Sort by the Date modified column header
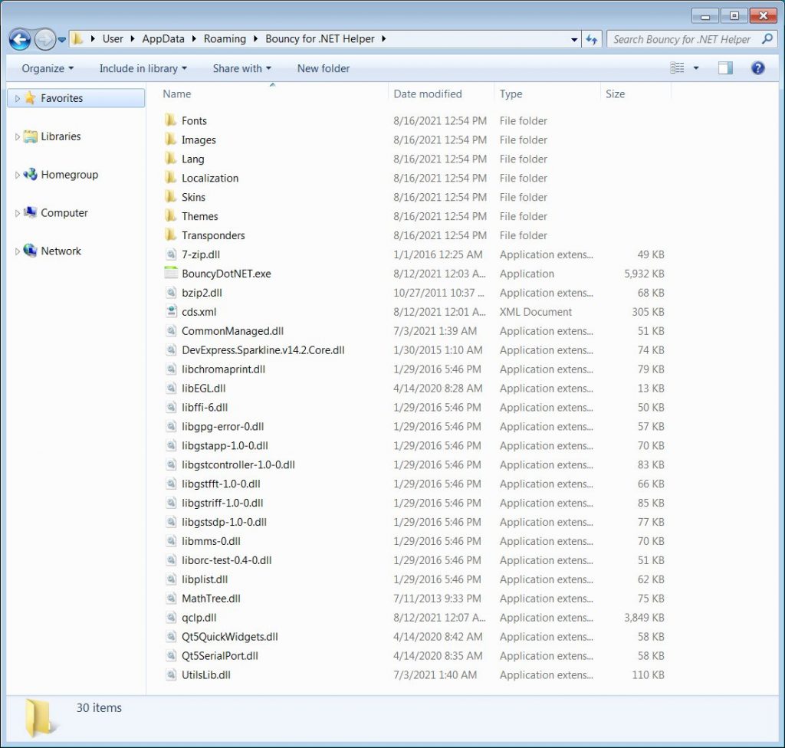 tap(428, 93)
